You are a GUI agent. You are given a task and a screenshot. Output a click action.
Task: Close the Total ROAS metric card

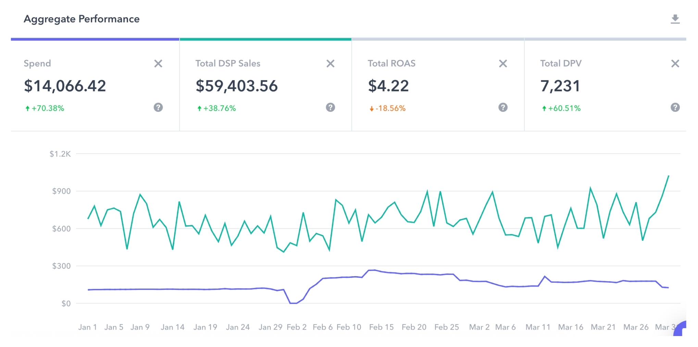[x=502, y=64]
